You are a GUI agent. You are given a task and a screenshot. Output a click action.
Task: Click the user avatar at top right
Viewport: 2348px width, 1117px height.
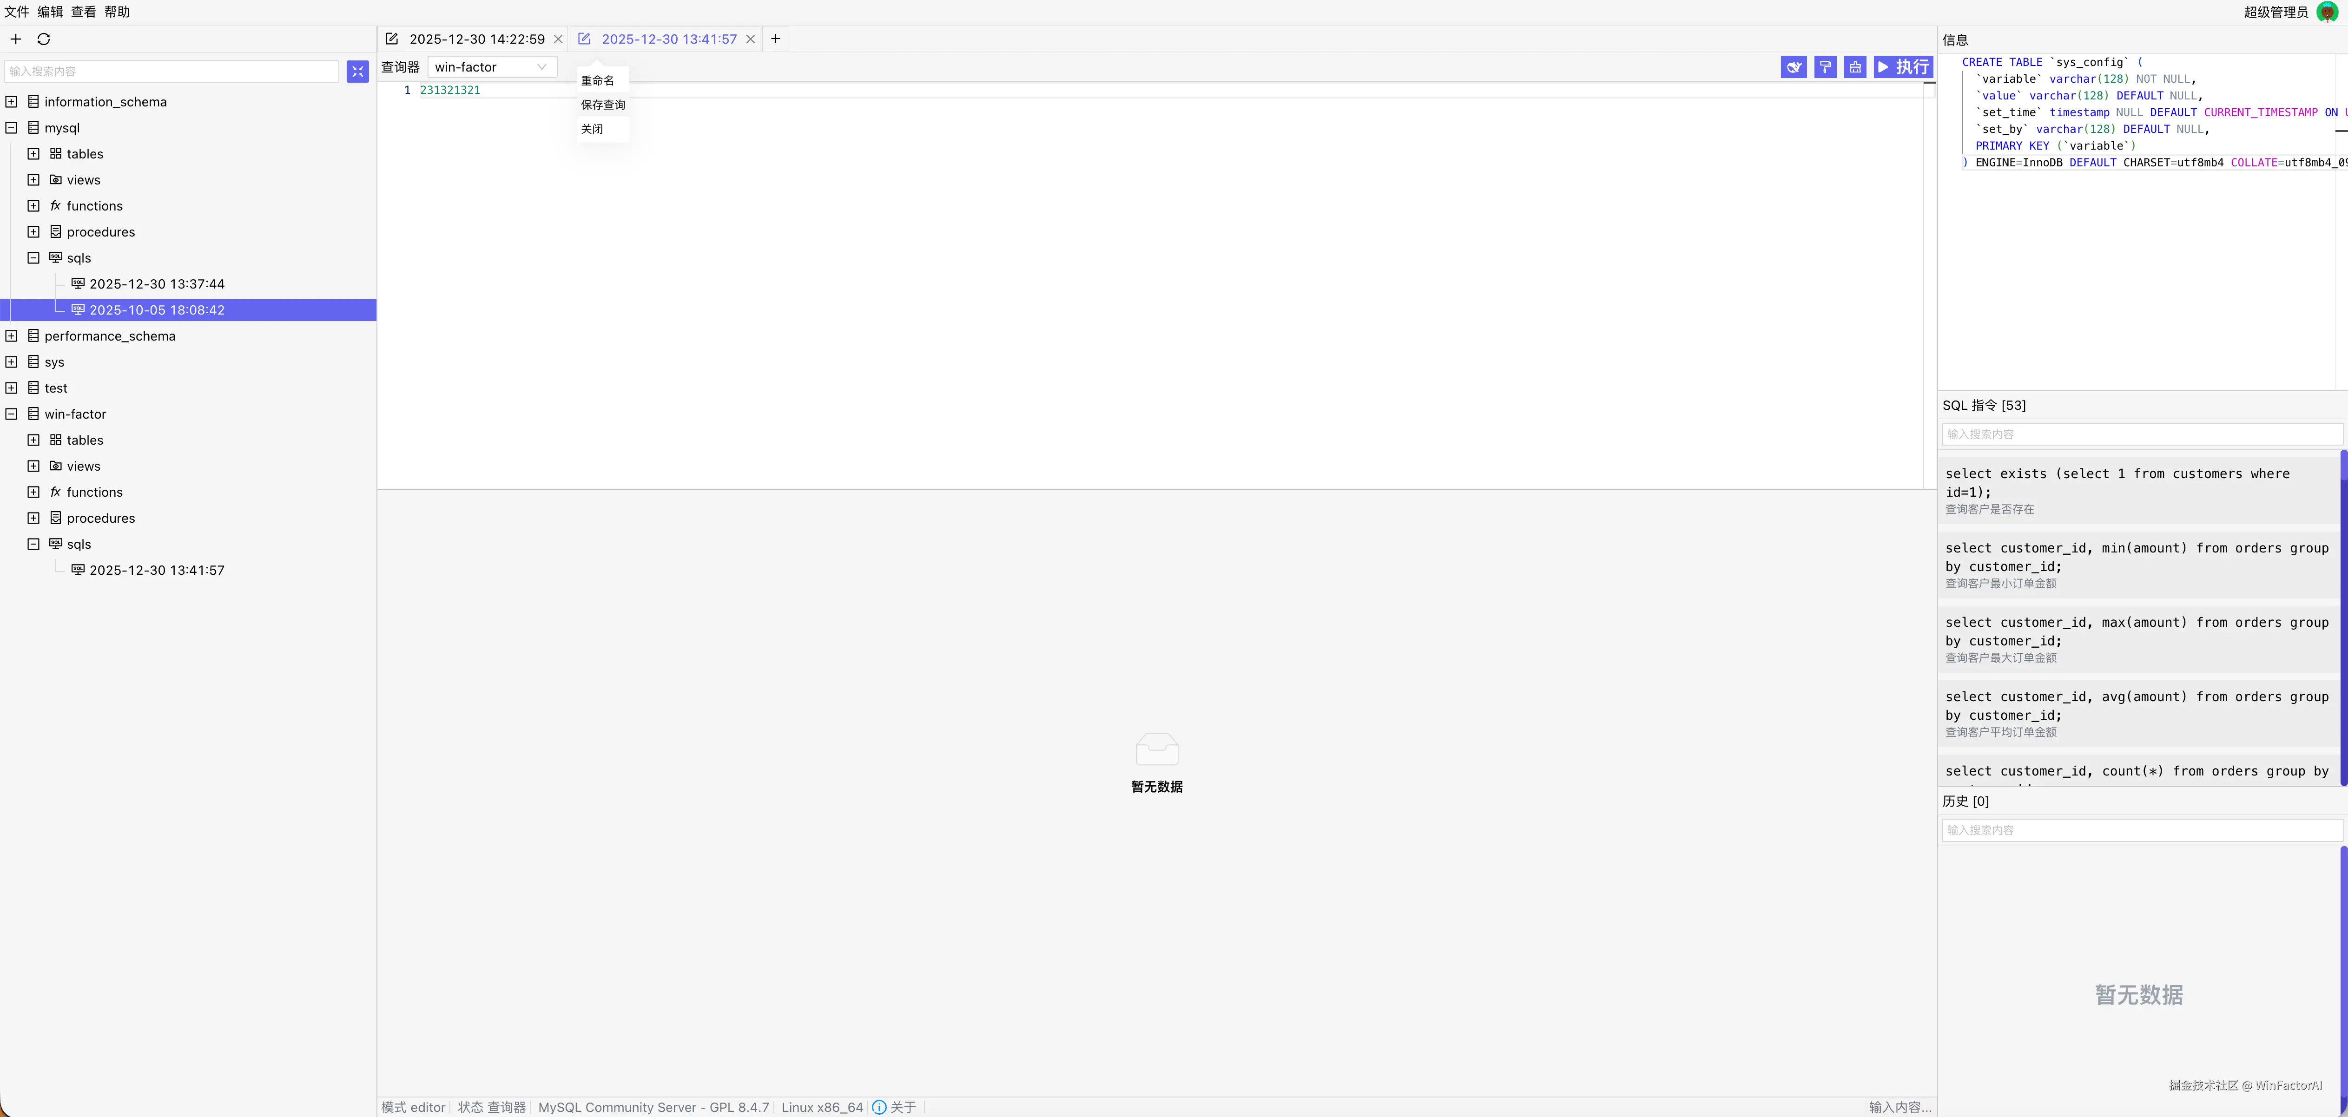[x=2327, y=12]
